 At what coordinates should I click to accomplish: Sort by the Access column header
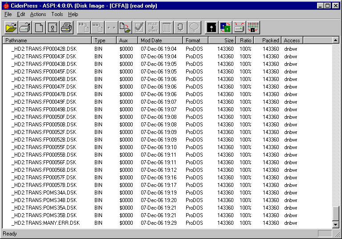tap(292, 41)
